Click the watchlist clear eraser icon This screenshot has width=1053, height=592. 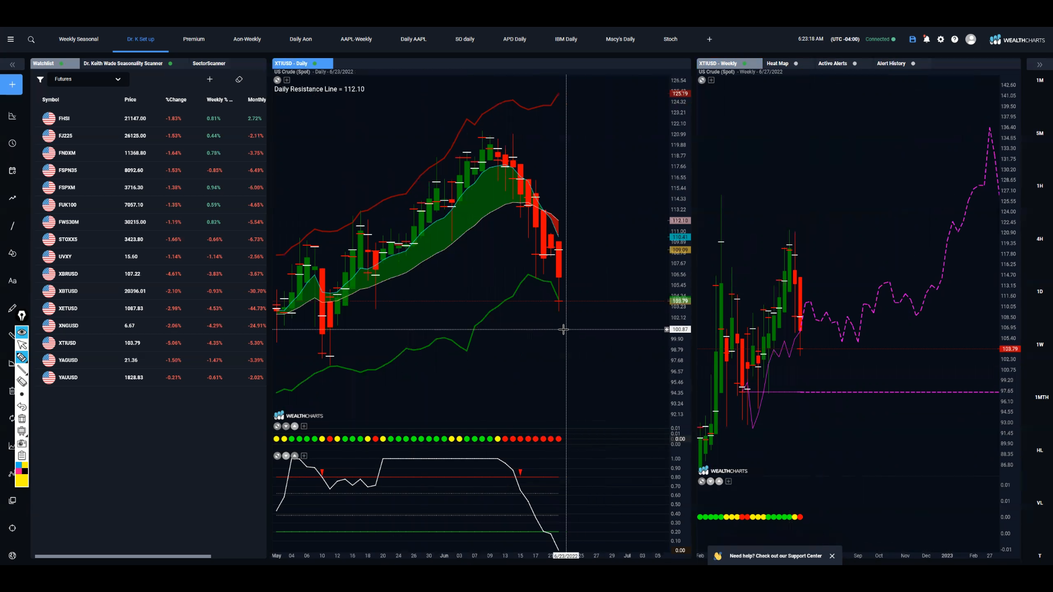coord(239,79)
